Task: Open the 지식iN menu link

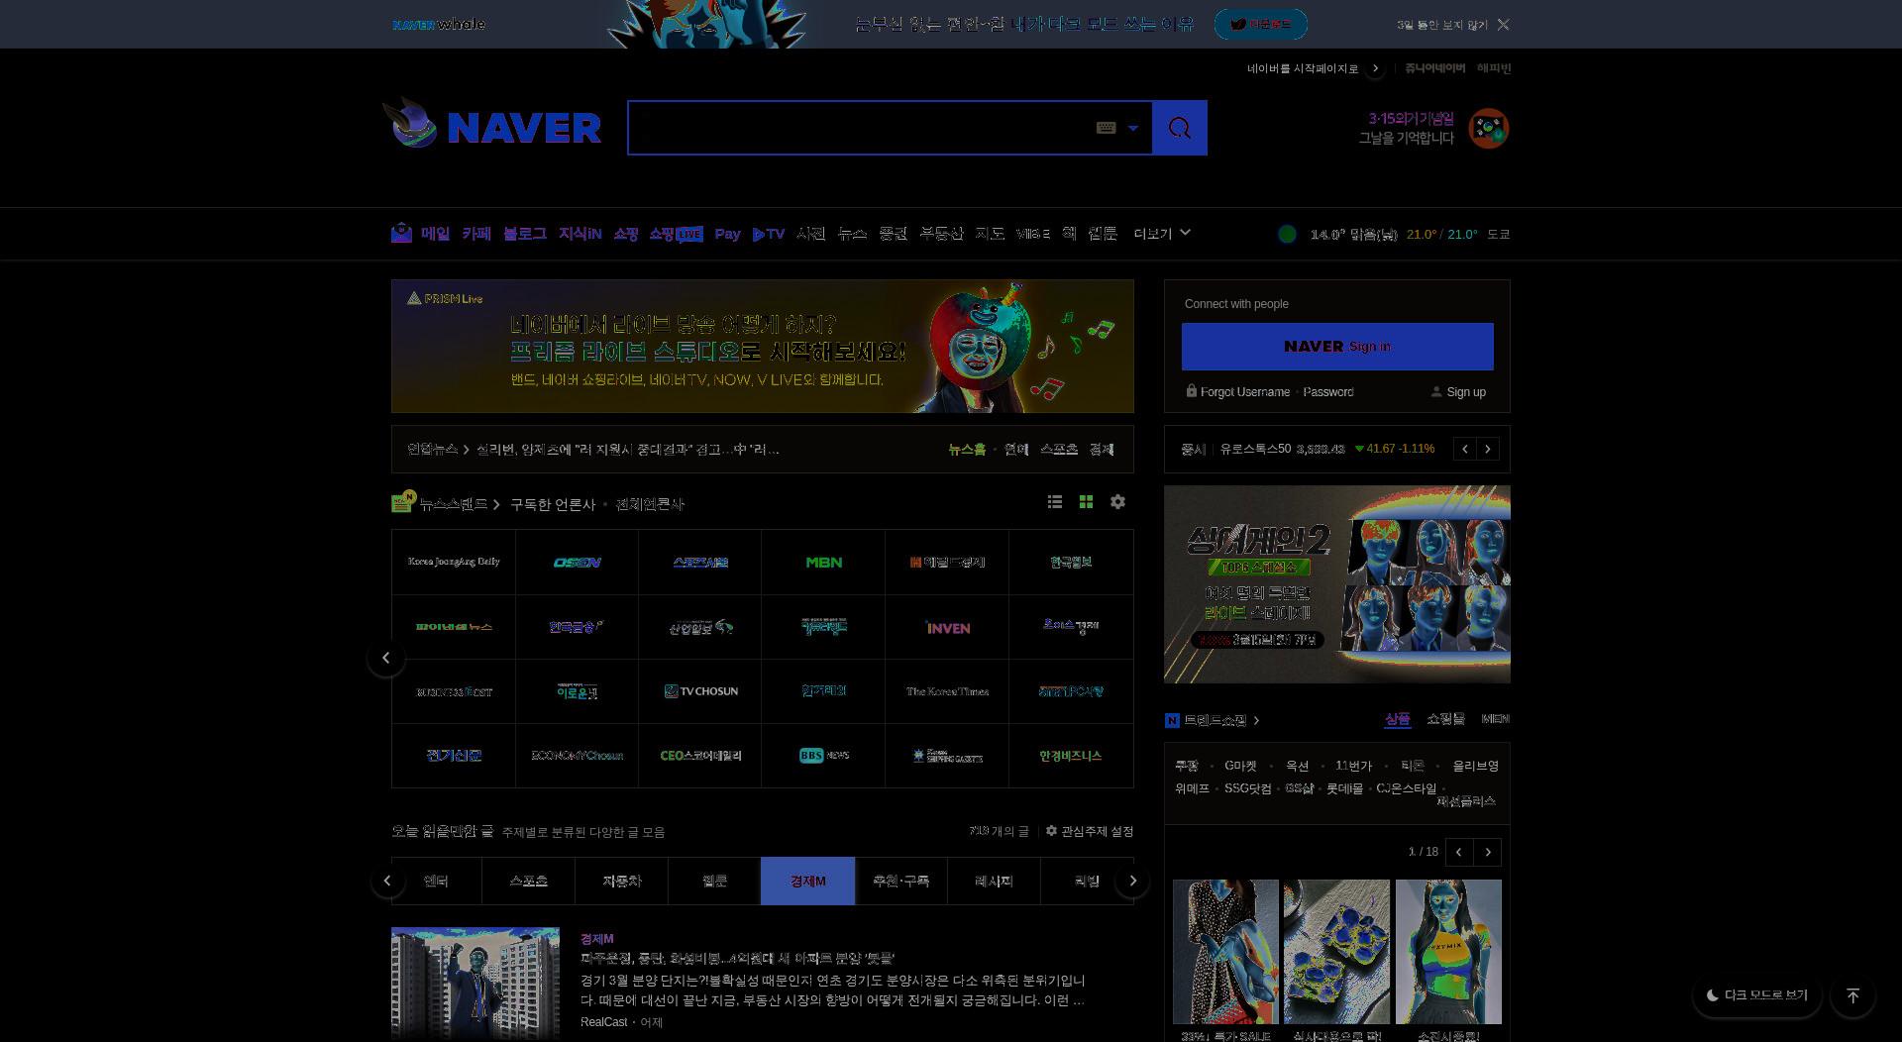Action: 580,234
